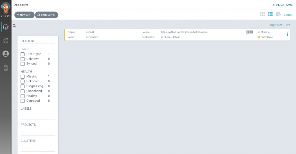Click the app name hembasics
This screenshot has height=154, width=296.
[92, 37]
